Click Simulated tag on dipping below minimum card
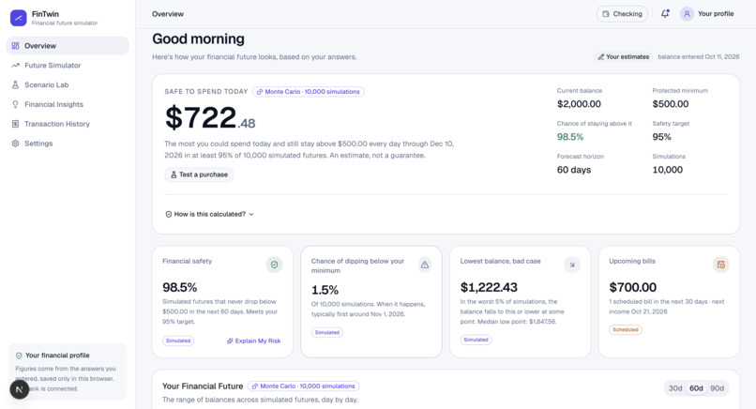 327,332
